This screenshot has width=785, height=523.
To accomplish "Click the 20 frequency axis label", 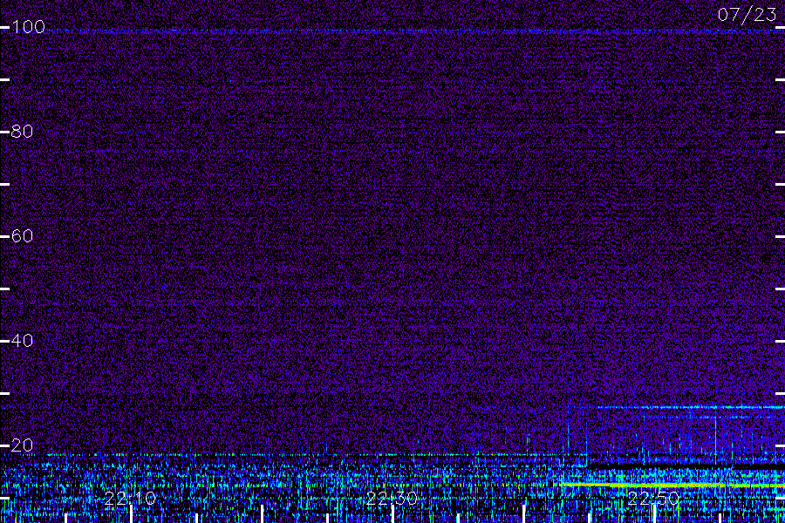I will 22,445.
